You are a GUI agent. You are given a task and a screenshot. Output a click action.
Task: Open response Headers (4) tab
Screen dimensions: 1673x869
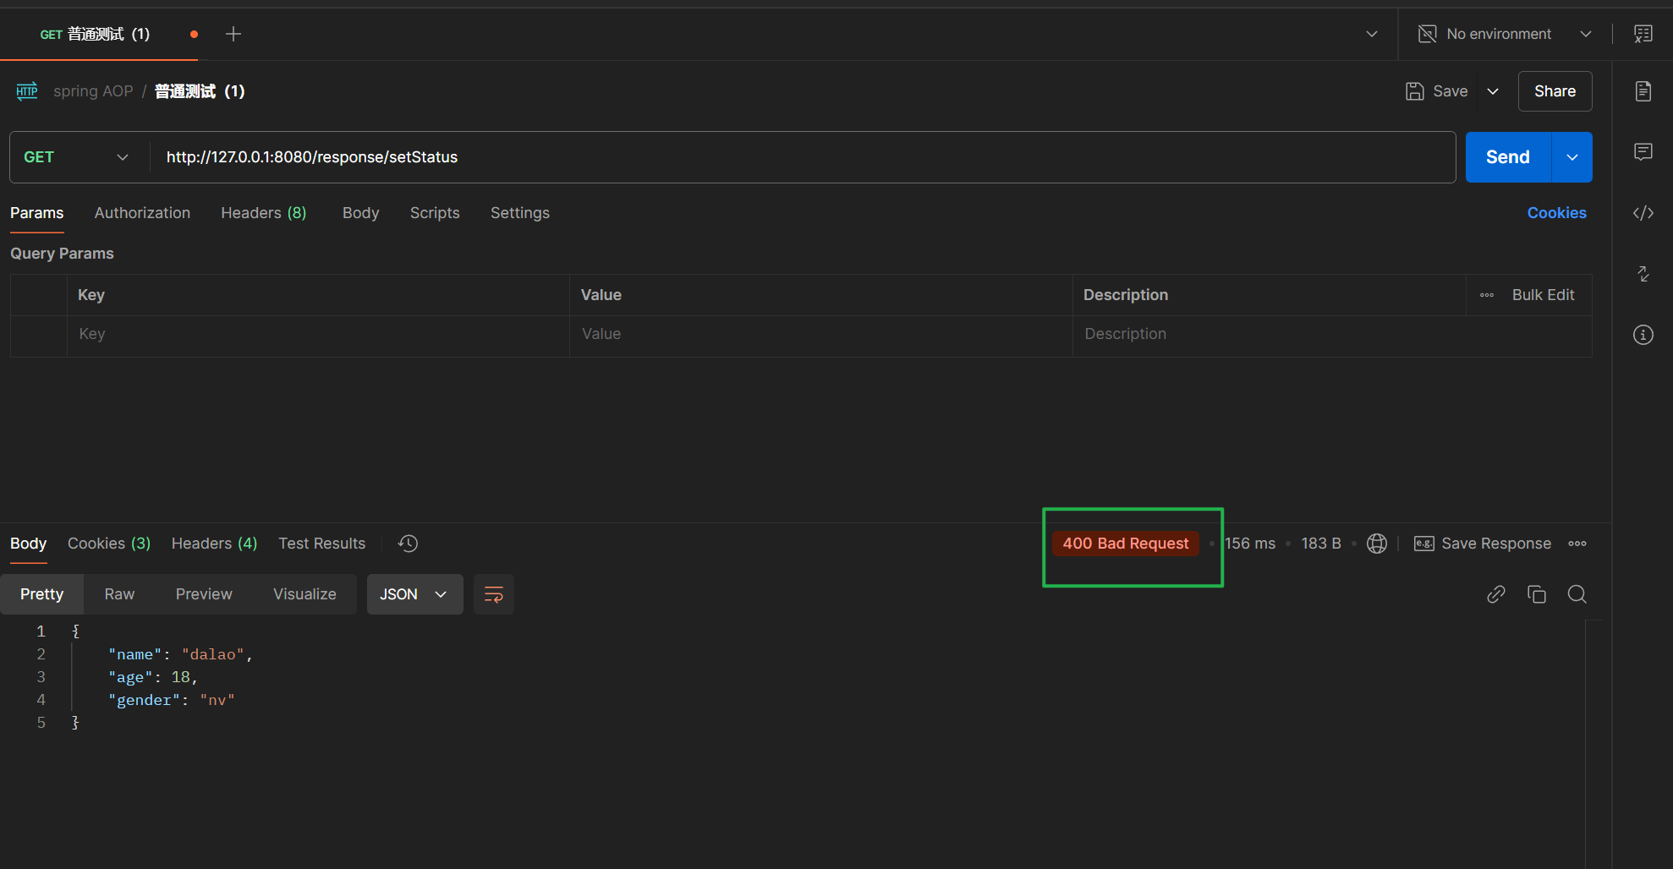tap(214, 544)
